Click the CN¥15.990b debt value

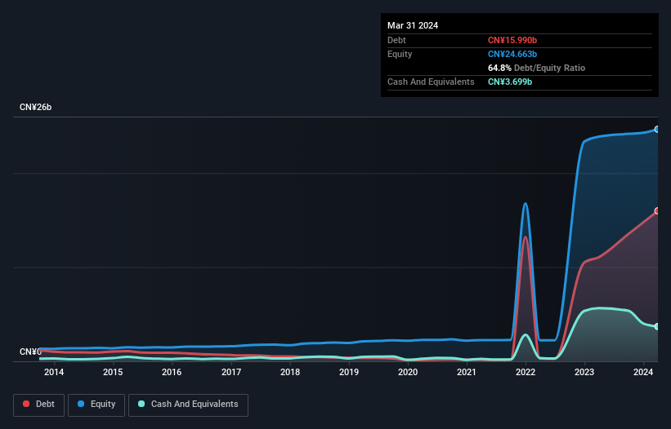(x=512, y=40)
